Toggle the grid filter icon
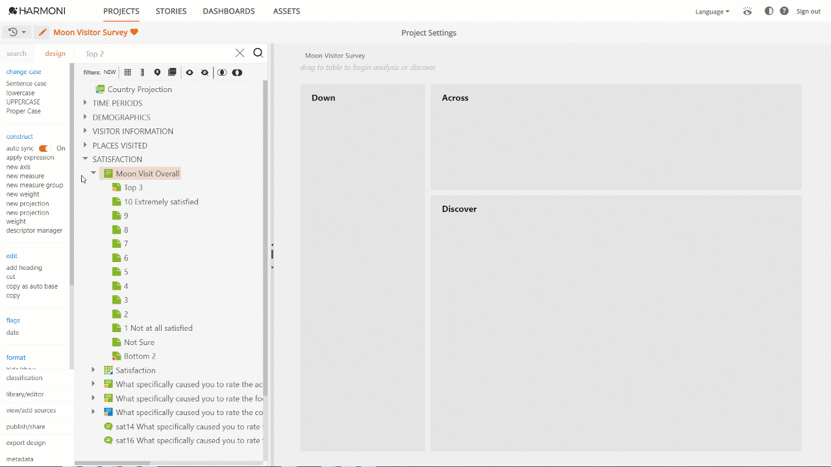Viewport: 831px width, 467px height. tap(128, 73)
